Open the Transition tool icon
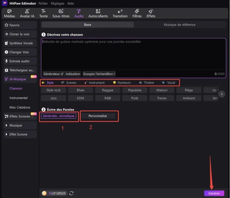 (120, 13)
